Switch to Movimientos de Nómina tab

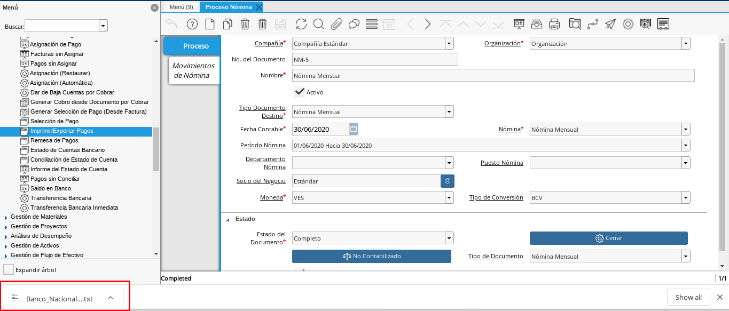tap(193, 70)
